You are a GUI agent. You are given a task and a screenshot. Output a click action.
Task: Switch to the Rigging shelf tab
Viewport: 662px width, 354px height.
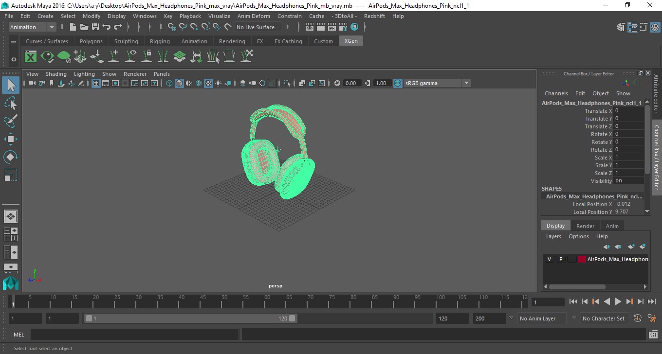pyautogui.click(x=160, y=41)
